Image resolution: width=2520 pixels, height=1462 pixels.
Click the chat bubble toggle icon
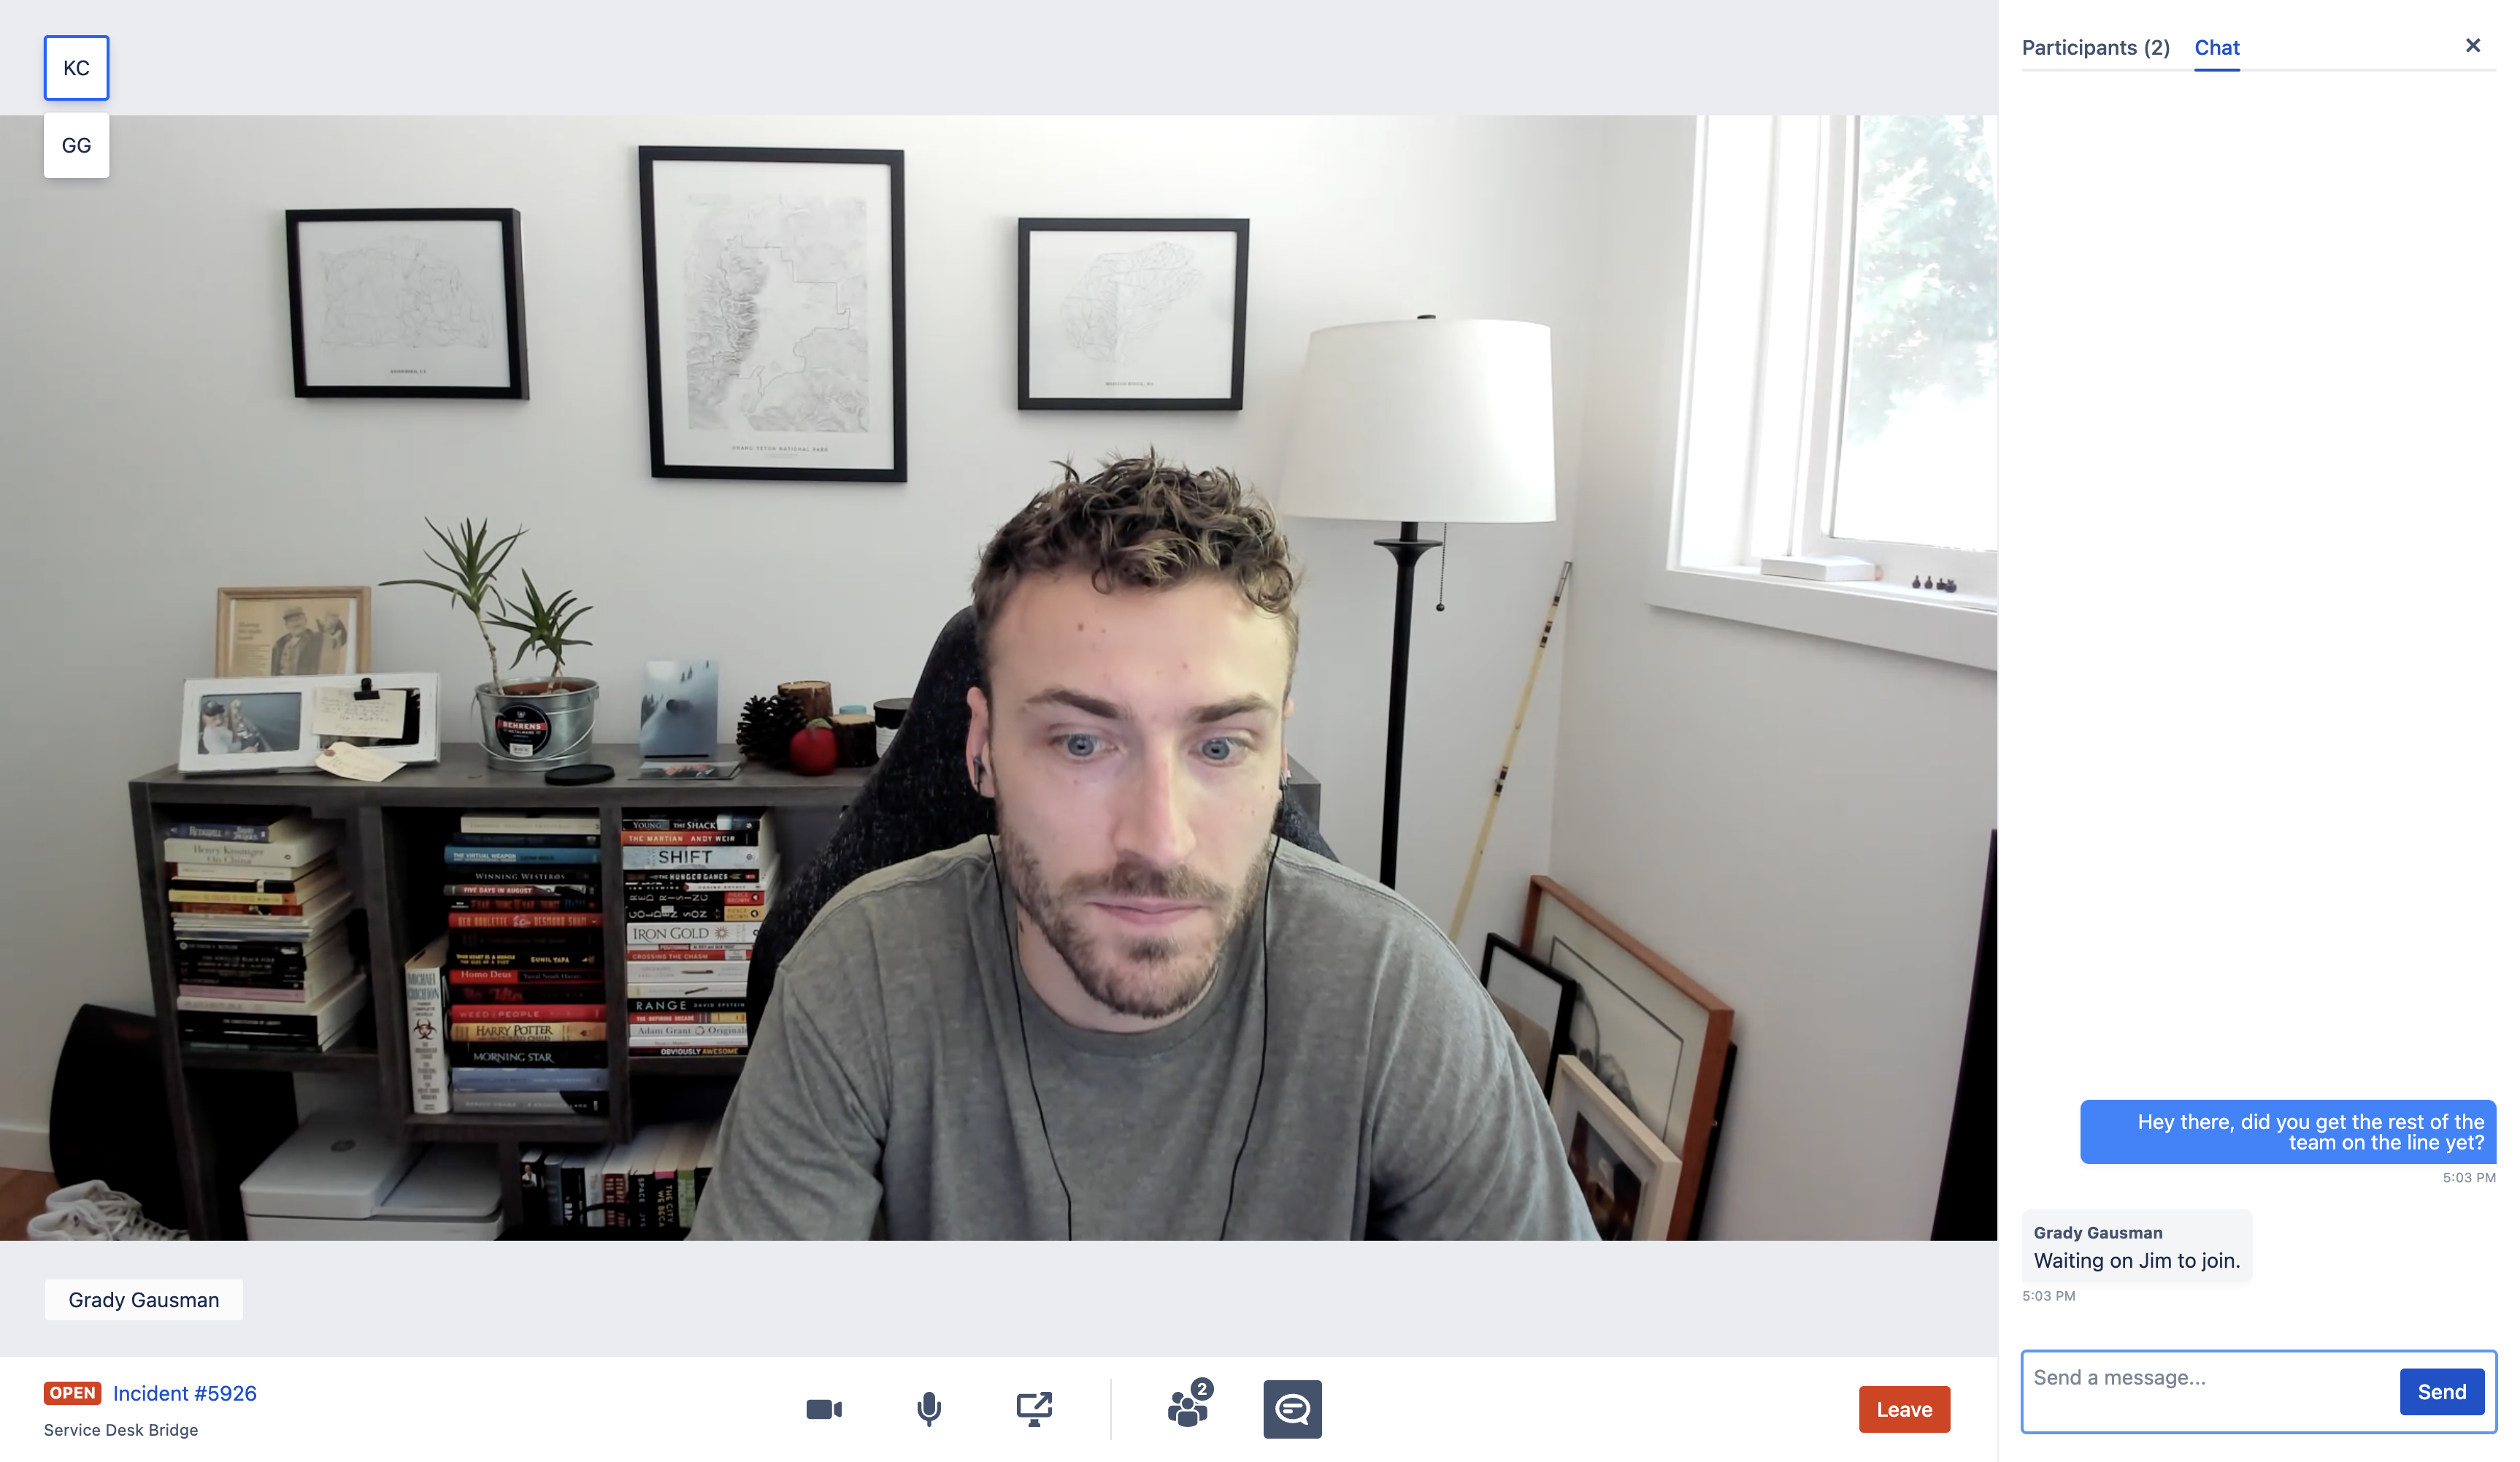pos(1292,1408)
